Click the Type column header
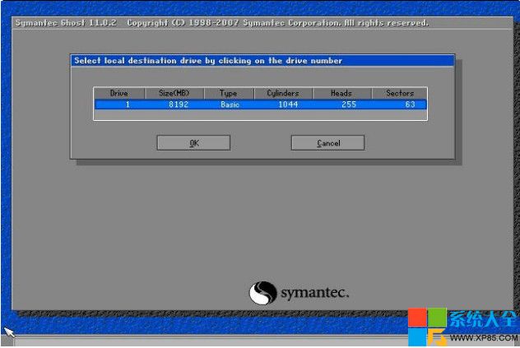520x348 pixels. point(229,93)
